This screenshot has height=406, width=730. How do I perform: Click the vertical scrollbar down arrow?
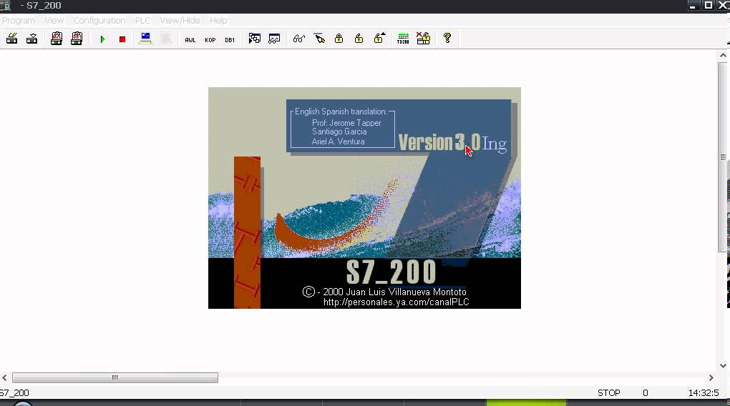click(723, 365)
